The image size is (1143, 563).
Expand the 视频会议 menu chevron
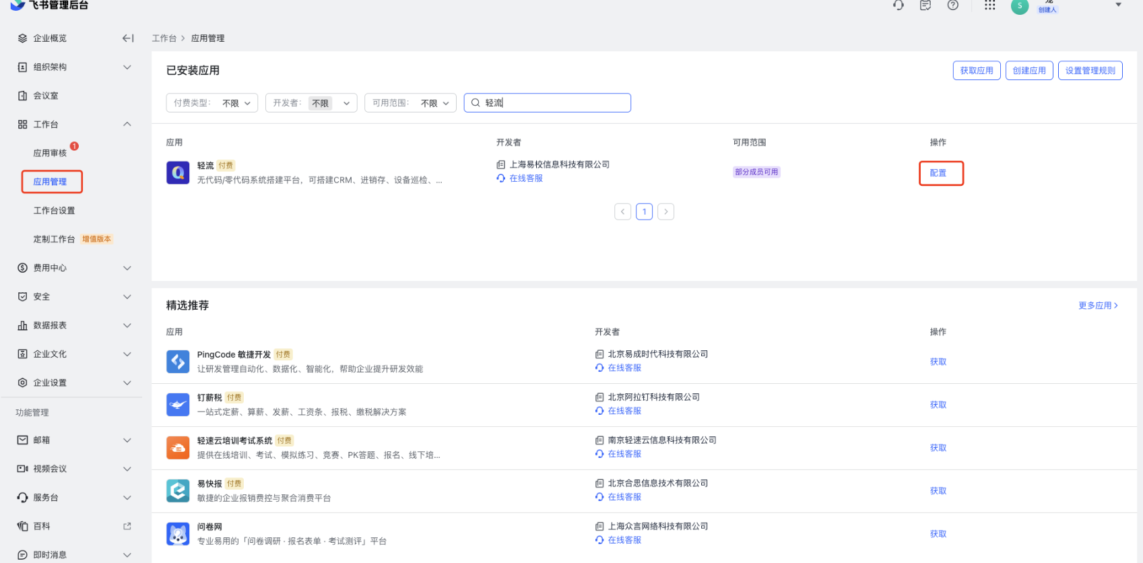point(127,469)
